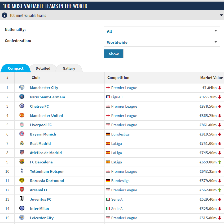Click the red down arrow beside €1.04bn

click(x=220, y=88)
